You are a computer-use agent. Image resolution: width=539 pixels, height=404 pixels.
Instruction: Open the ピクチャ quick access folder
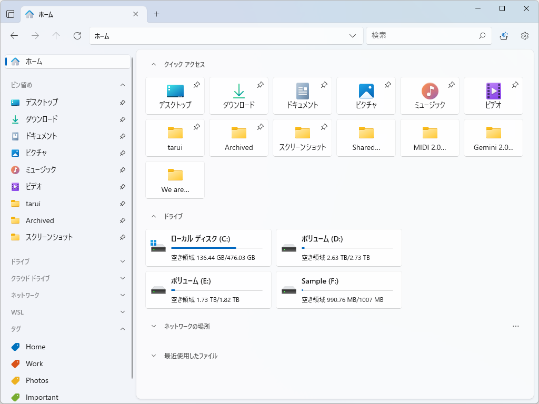(365, 96)
